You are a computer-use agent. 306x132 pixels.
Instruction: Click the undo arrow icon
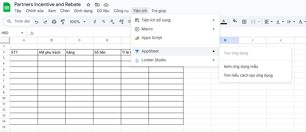click(37, 22)
